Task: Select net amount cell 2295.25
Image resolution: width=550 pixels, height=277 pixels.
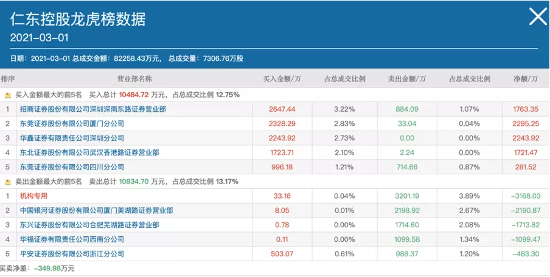Action: pyautogui.click(x=526, y=123)
